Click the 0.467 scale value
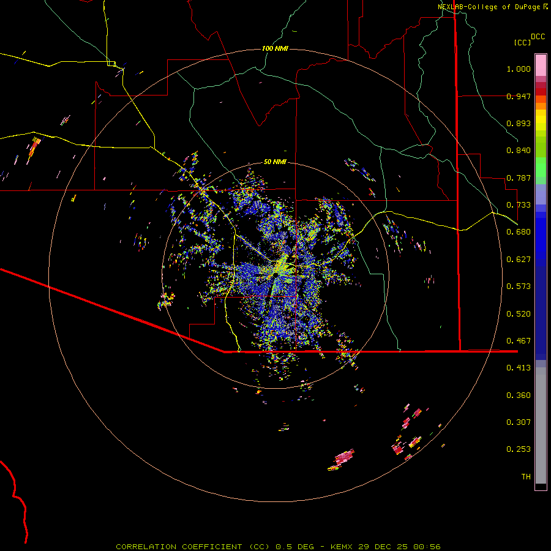551x551 pixels. (519, 341)
